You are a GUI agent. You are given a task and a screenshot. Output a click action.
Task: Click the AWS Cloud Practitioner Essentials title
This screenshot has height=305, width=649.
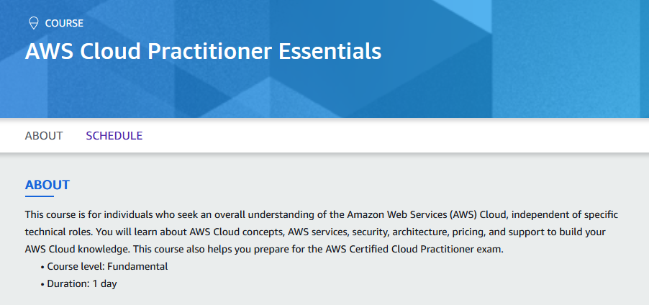203,51
